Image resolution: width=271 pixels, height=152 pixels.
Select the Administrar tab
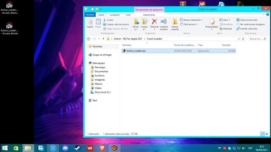(149, 15)
